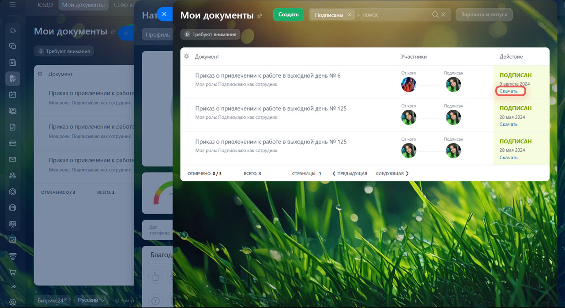Expand the Русский language dropdown
The width and height of the screenshot is (565, 308).
tap(91, 300)
